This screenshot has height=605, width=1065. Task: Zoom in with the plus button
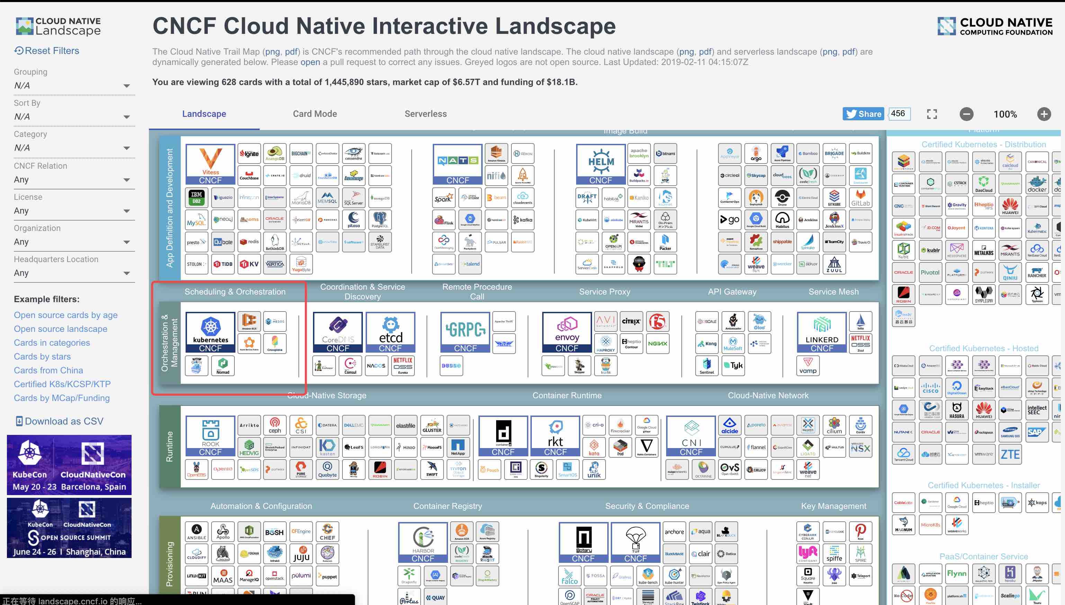[1044, 114]
